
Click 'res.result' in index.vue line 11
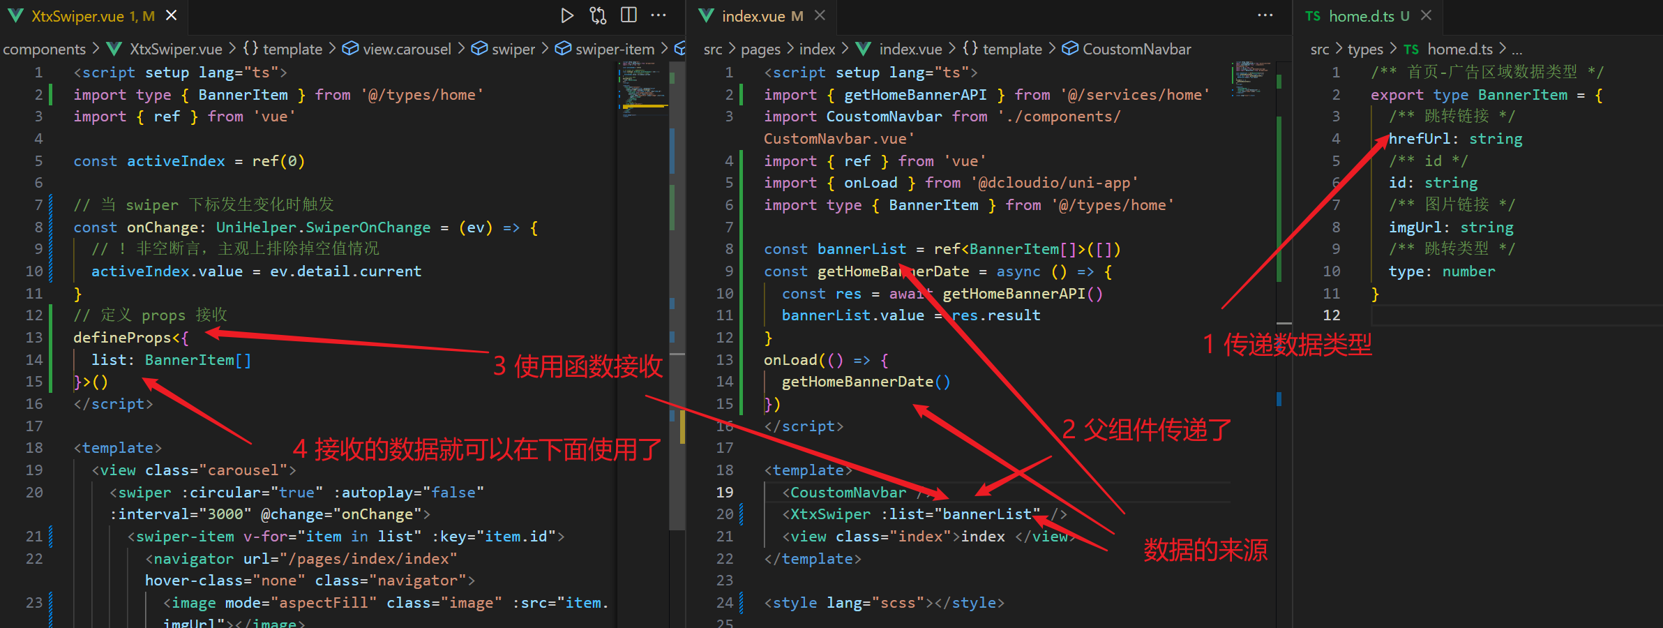(995, 315)
